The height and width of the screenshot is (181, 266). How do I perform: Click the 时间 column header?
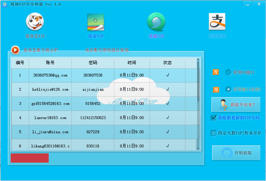[132, 63]
